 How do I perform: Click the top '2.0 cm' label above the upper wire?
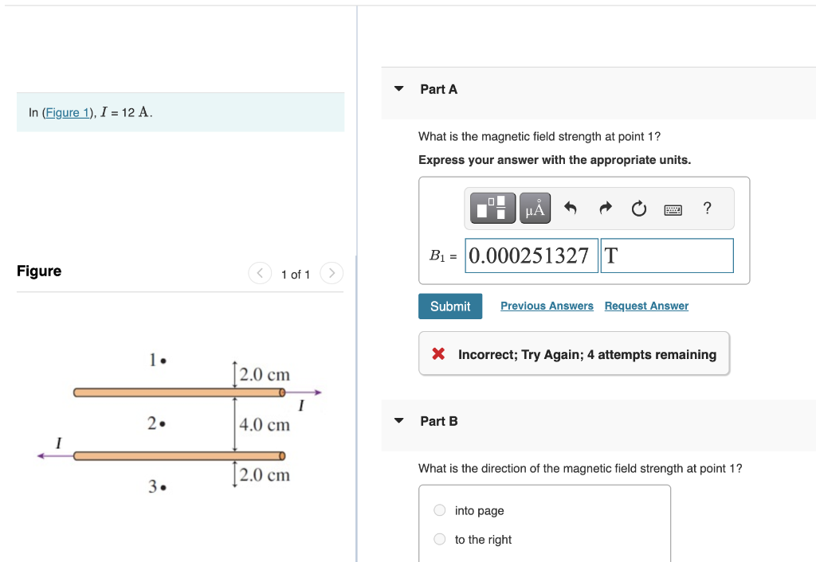265,374
